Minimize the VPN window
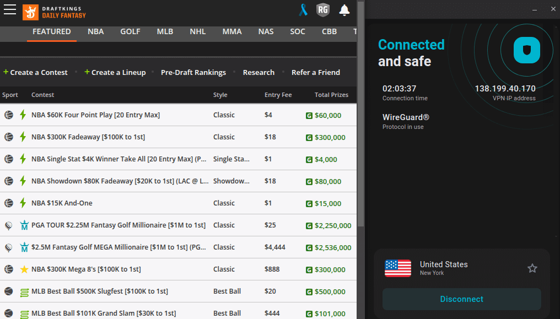Viewport: 560px width, 319px height. pos(535,9)
